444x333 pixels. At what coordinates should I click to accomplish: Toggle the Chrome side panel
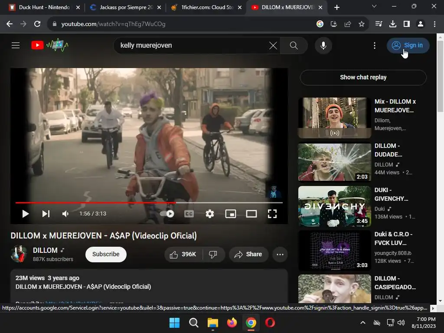coord(407,24)
